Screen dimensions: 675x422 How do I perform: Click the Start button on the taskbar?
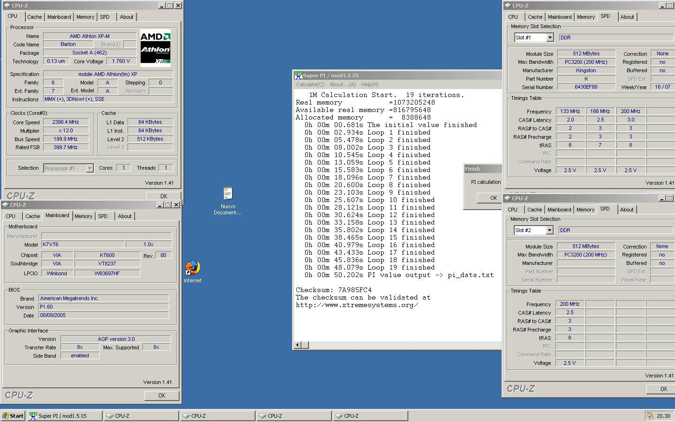13,415
